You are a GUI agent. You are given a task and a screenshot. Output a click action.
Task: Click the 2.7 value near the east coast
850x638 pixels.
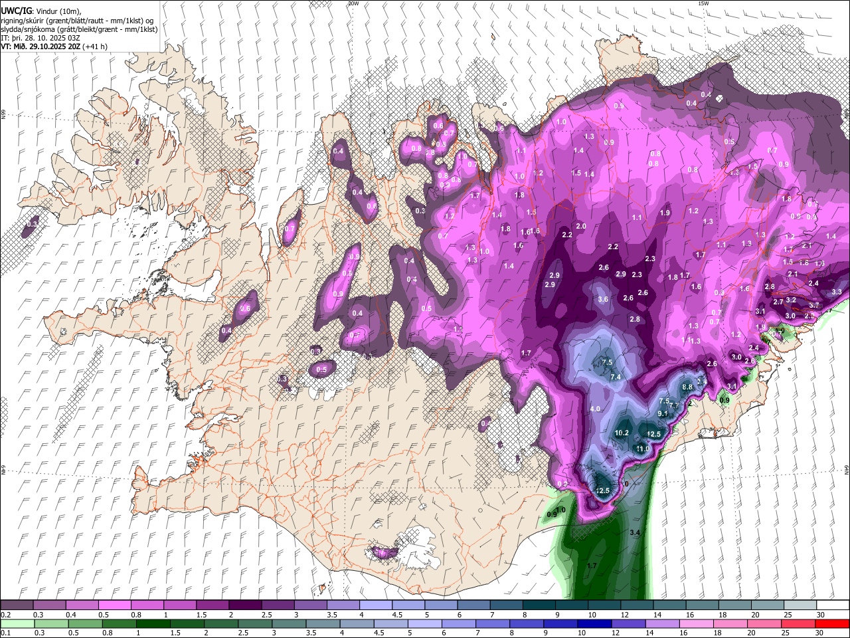778,302
